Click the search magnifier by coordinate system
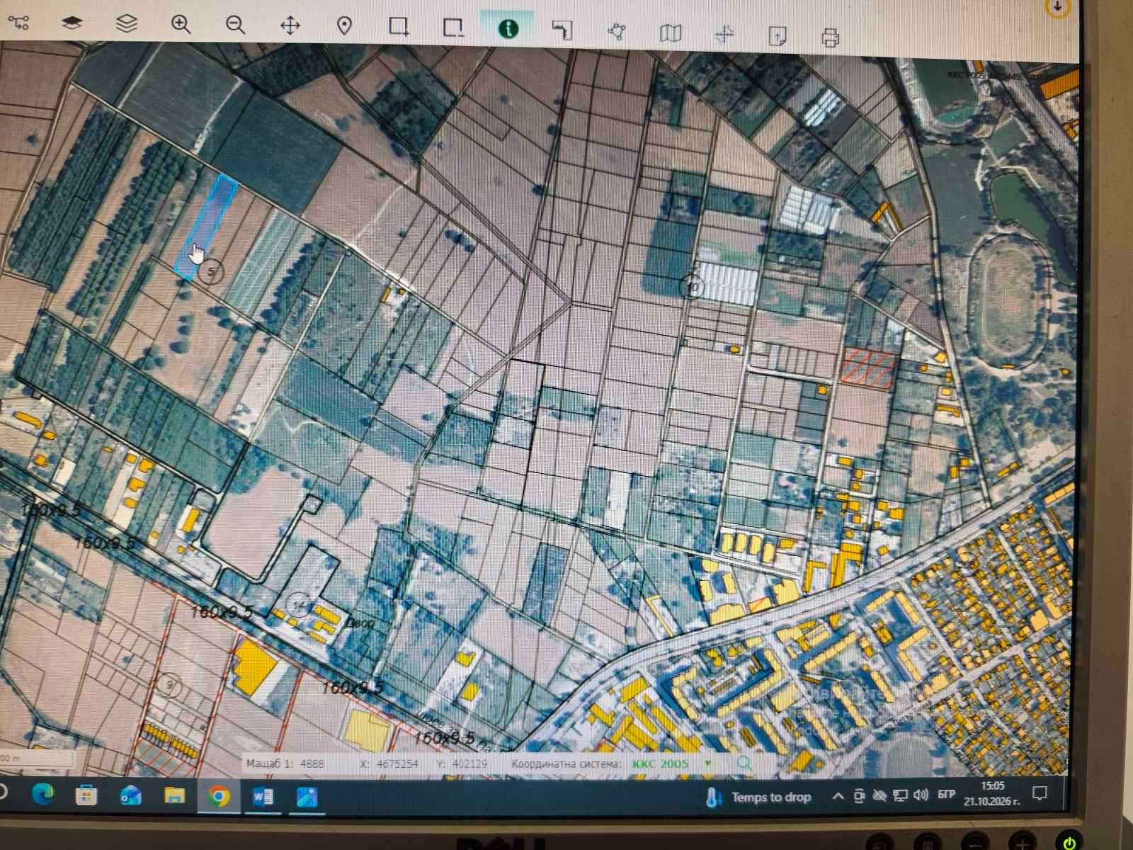This screenshot has width=1133, height=850. coord(744,763)
